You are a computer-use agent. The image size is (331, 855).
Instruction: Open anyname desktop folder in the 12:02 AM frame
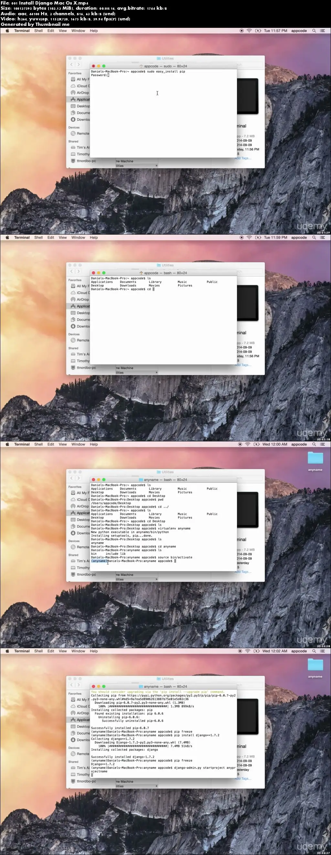[315, 668]
